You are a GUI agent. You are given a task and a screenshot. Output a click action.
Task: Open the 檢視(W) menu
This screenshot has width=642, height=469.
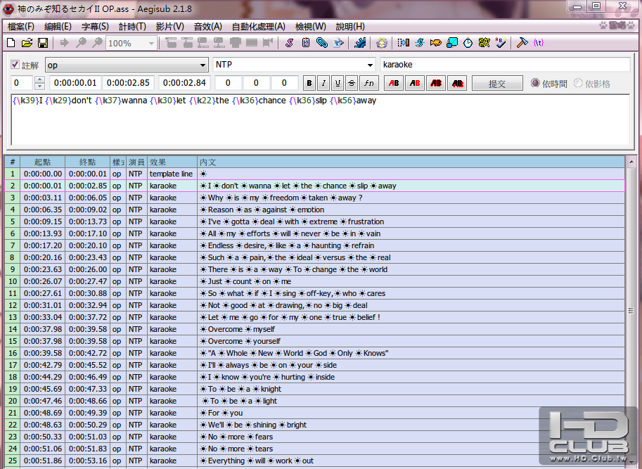pos(311,27)
